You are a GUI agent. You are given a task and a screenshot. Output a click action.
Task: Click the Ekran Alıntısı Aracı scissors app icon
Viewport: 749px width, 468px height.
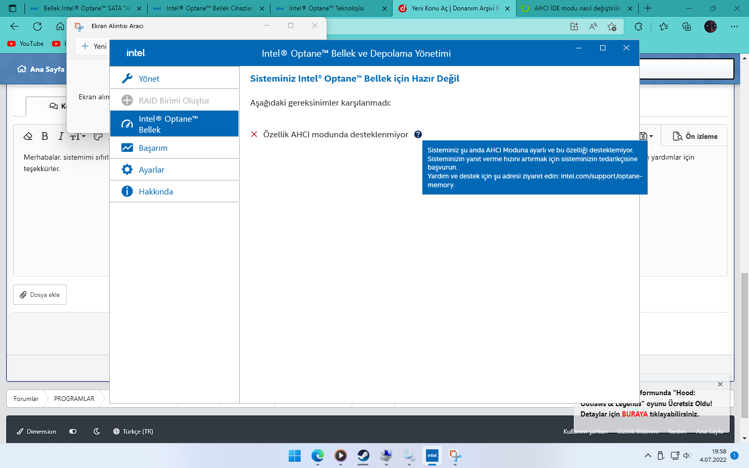tap(79, 26)
